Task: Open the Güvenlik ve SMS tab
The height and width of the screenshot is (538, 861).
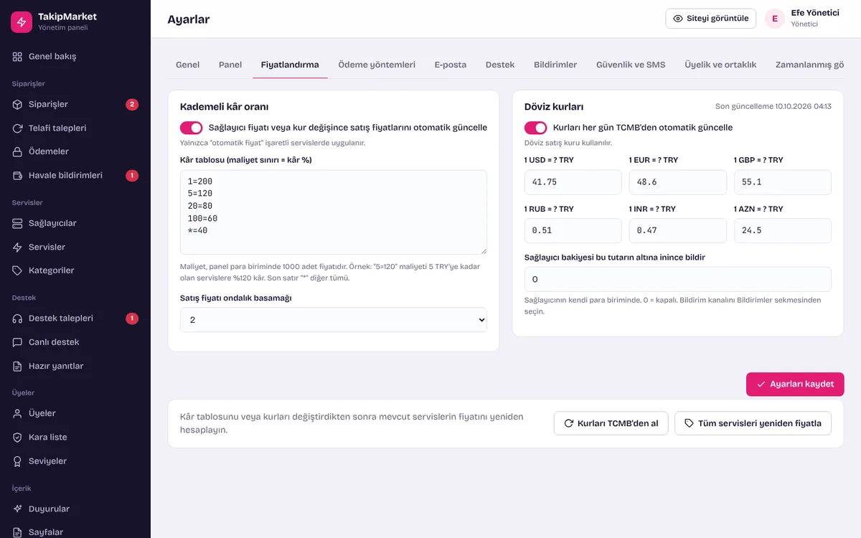Action: pos(631,65)
